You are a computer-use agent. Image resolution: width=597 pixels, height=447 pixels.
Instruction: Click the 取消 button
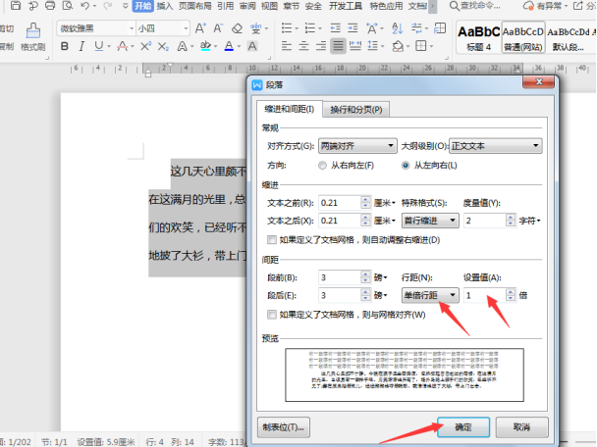point(521,427)
